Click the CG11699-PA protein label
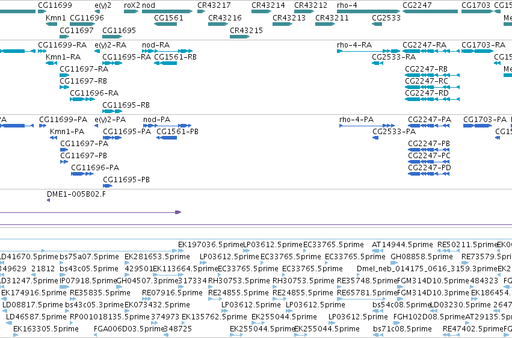This screenshot has height=338, width=512. (63, 120)
